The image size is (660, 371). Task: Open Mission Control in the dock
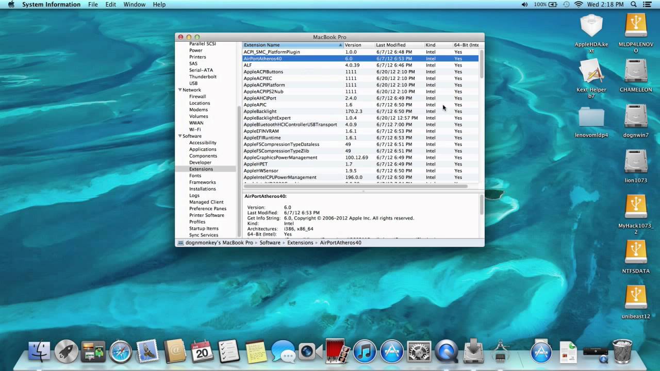pos(93,352)
